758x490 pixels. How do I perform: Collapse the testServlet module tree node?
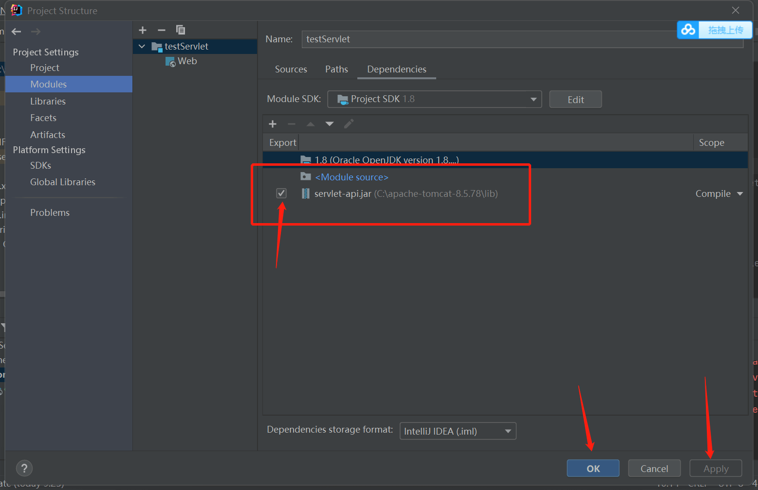click(142, 47)
